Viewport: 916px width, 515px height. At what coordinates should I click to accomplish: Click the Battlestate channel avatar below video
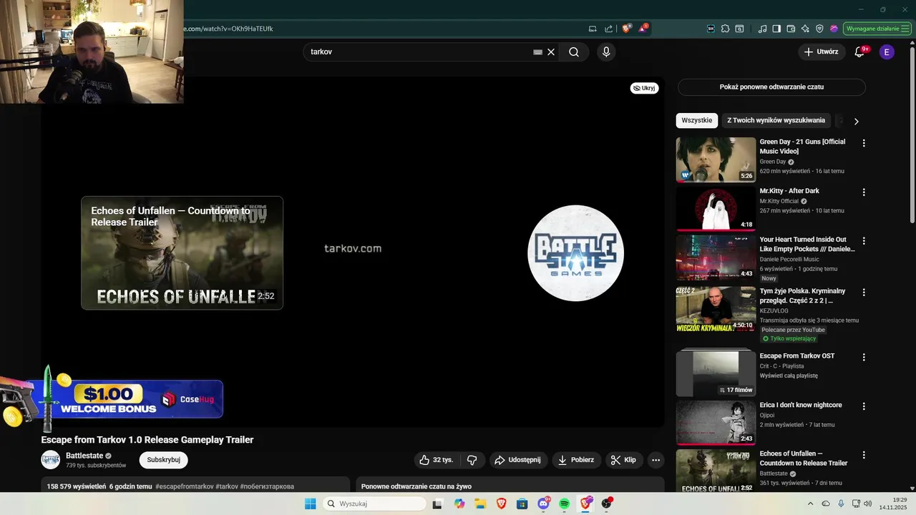(x=51, y=460)
